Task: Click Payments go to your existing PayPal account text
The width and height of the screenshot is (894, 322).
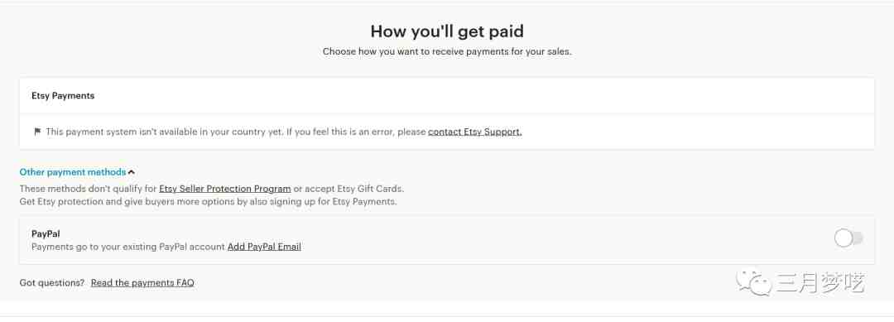Action: (128, 247)
